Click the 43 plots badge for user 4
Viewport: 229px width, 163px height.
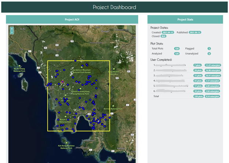[198, 80]
